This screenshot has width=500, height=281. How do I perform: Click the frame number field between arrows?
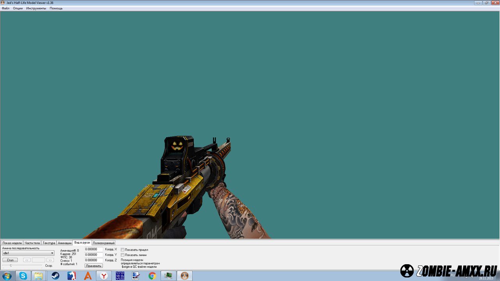38,260
